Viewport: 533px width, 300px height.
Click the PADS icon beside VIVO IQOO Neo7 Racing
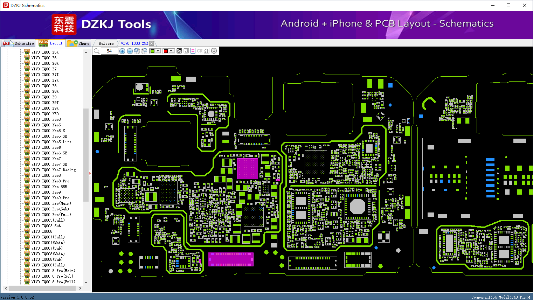27,170
